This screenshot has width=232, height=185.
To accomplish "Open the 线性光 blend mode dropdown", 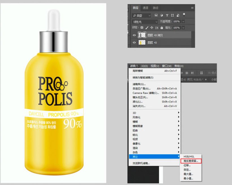I will point(145,22).
